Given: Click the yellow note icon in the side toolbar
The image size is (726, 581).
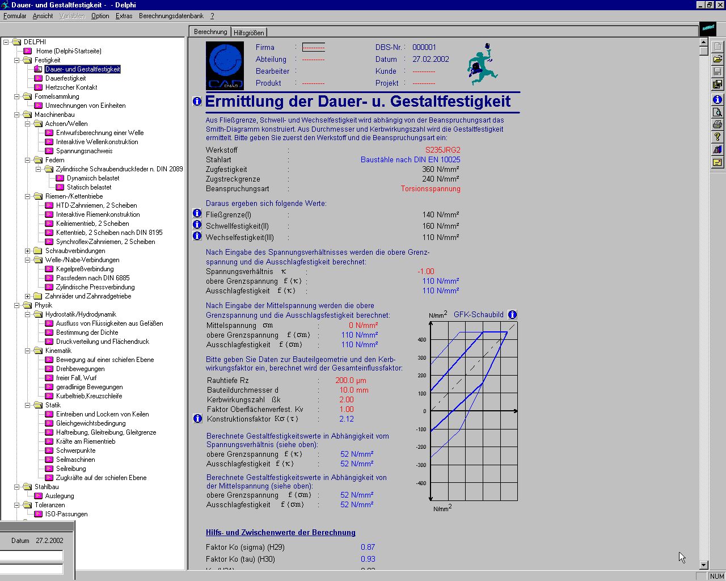Looking at the screenshot, I should coord(717,162).
